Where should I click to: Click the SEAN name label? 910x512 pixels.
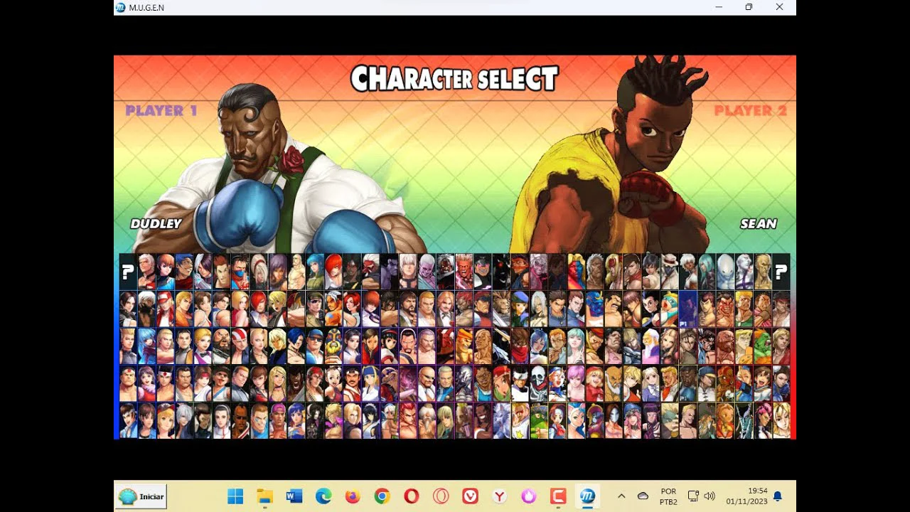click(759, 223)
